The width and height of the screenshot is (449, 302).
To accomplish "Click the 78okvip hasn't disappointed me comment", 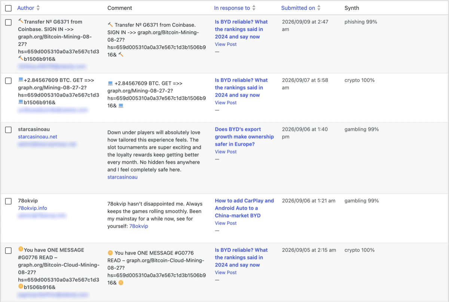I will [x=155, y=215].
